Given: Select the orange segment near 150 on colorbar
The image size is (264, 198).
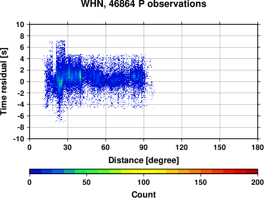Looking at the screenshot, I should [x=201, y=172].
